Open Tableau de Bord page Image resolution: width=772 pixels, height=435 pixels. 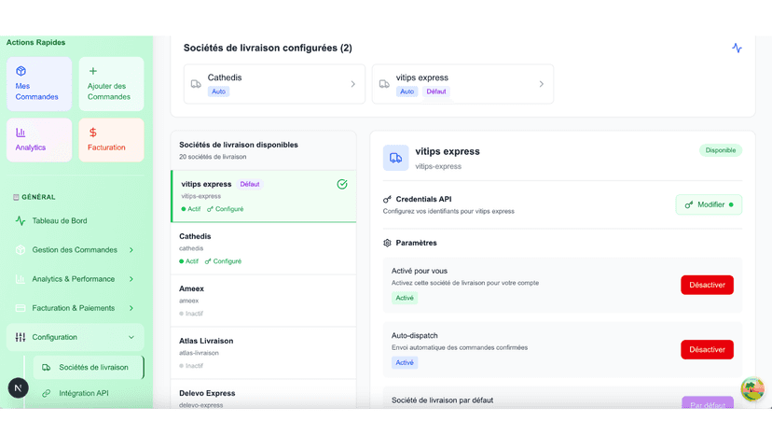76,221
